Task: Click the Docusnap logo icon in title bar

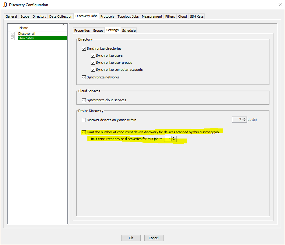Action: coord(5,5)
